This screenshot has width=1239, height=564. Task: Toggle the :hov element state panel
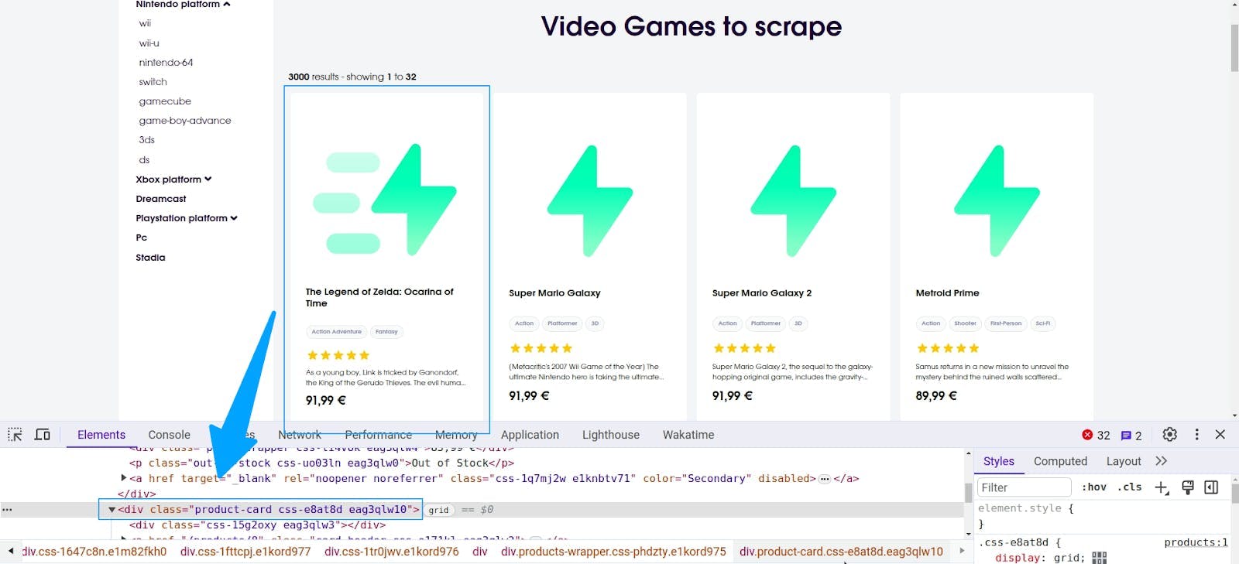click(1094, 487)
